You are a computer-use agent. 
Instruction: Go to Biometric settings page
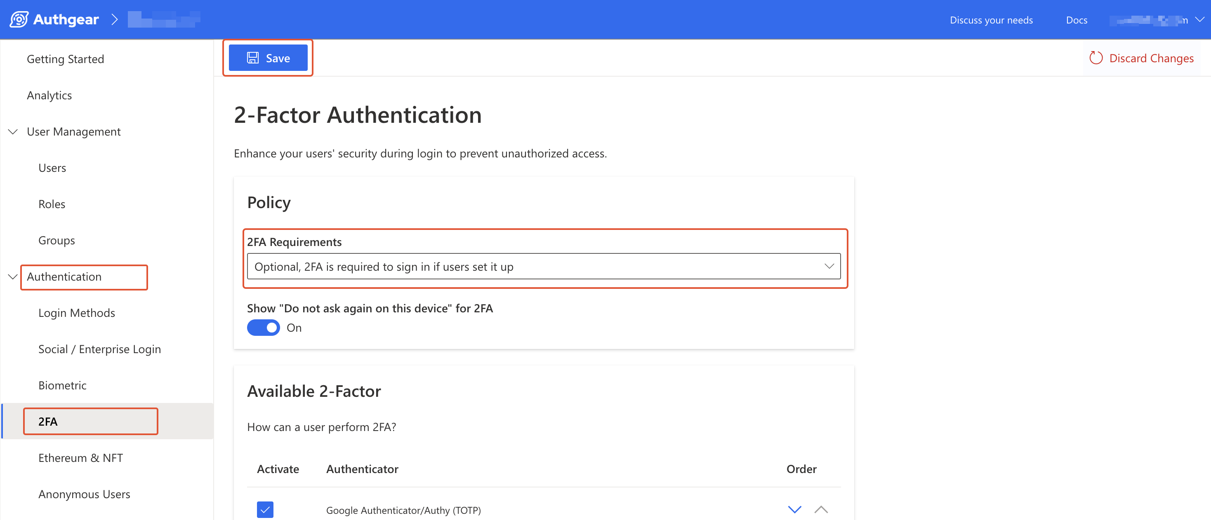point(63,385)
